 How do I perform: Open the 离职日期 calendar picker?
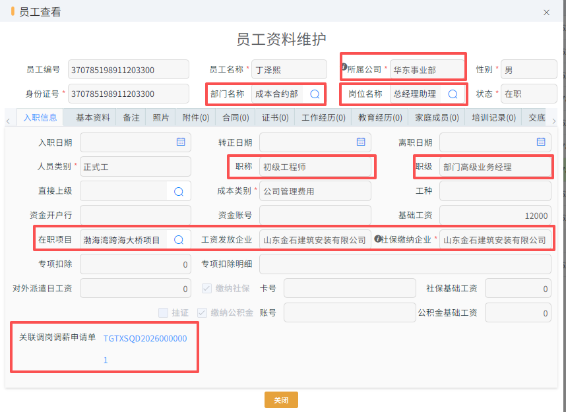tap(541, 142)
